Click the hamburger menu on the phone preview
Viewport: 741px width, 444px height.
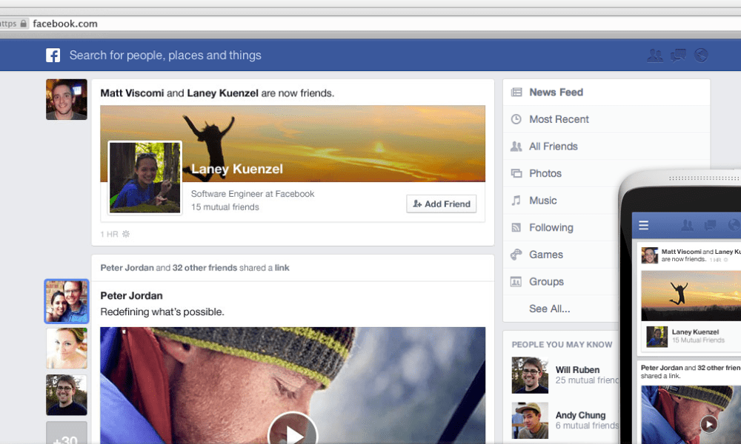pyautogui.click(x=644, y=226)
